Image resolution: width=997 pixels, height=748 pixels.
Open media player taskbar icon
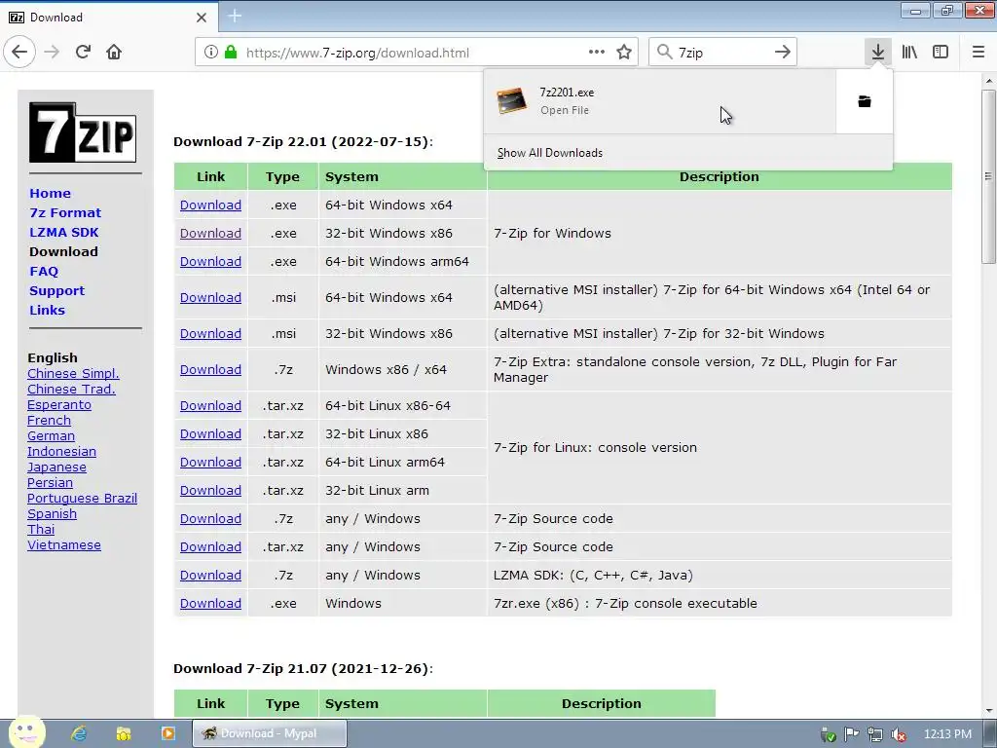pos(167,733)
